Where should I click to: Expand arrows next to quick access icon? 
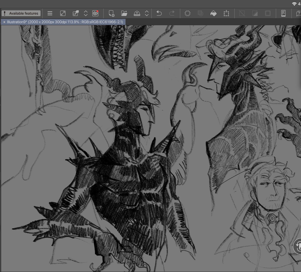click(86, 13)
